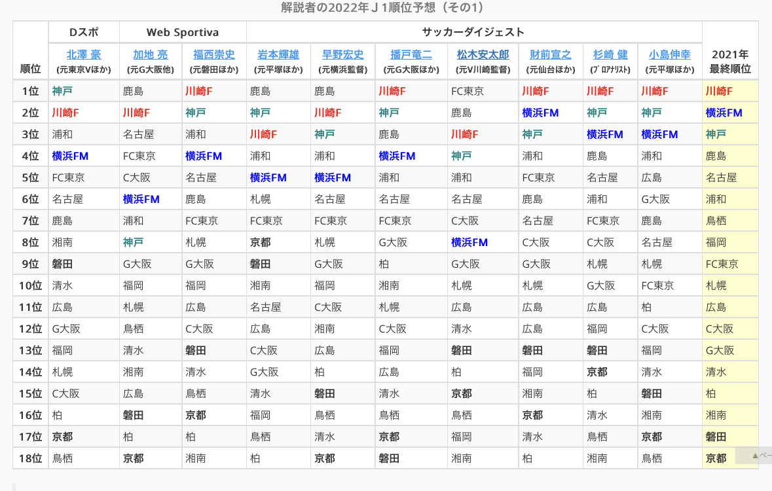Select 川崎F in 福西崇史's 1位 cell
This screenshot has height=491, width=772.
(x=199, y=91)
